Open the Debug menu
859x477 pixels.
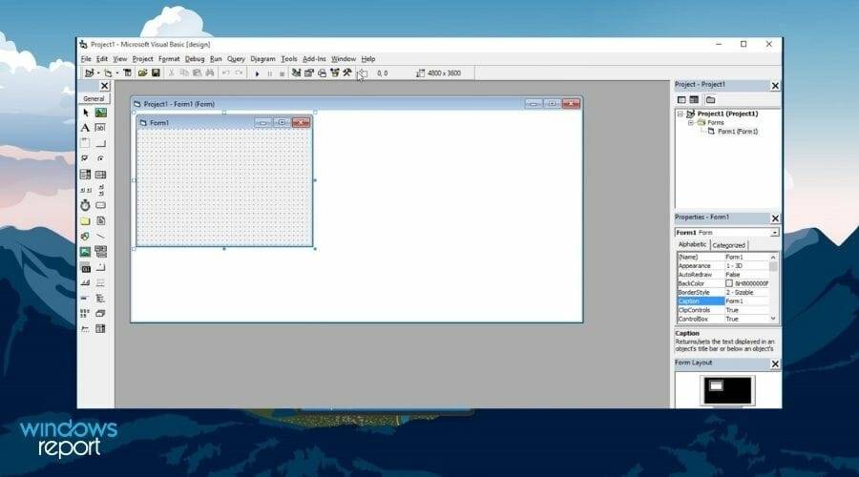(195, 58)
